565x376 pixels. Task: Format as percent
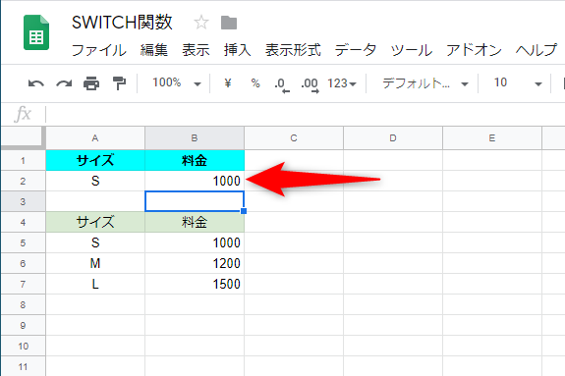point(255,83)
